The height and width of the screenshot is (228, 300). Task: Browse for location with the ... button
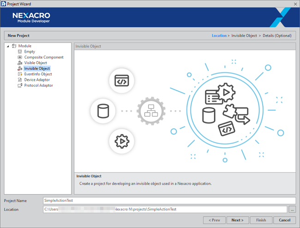pyautogui.click(x=292, y=210)
